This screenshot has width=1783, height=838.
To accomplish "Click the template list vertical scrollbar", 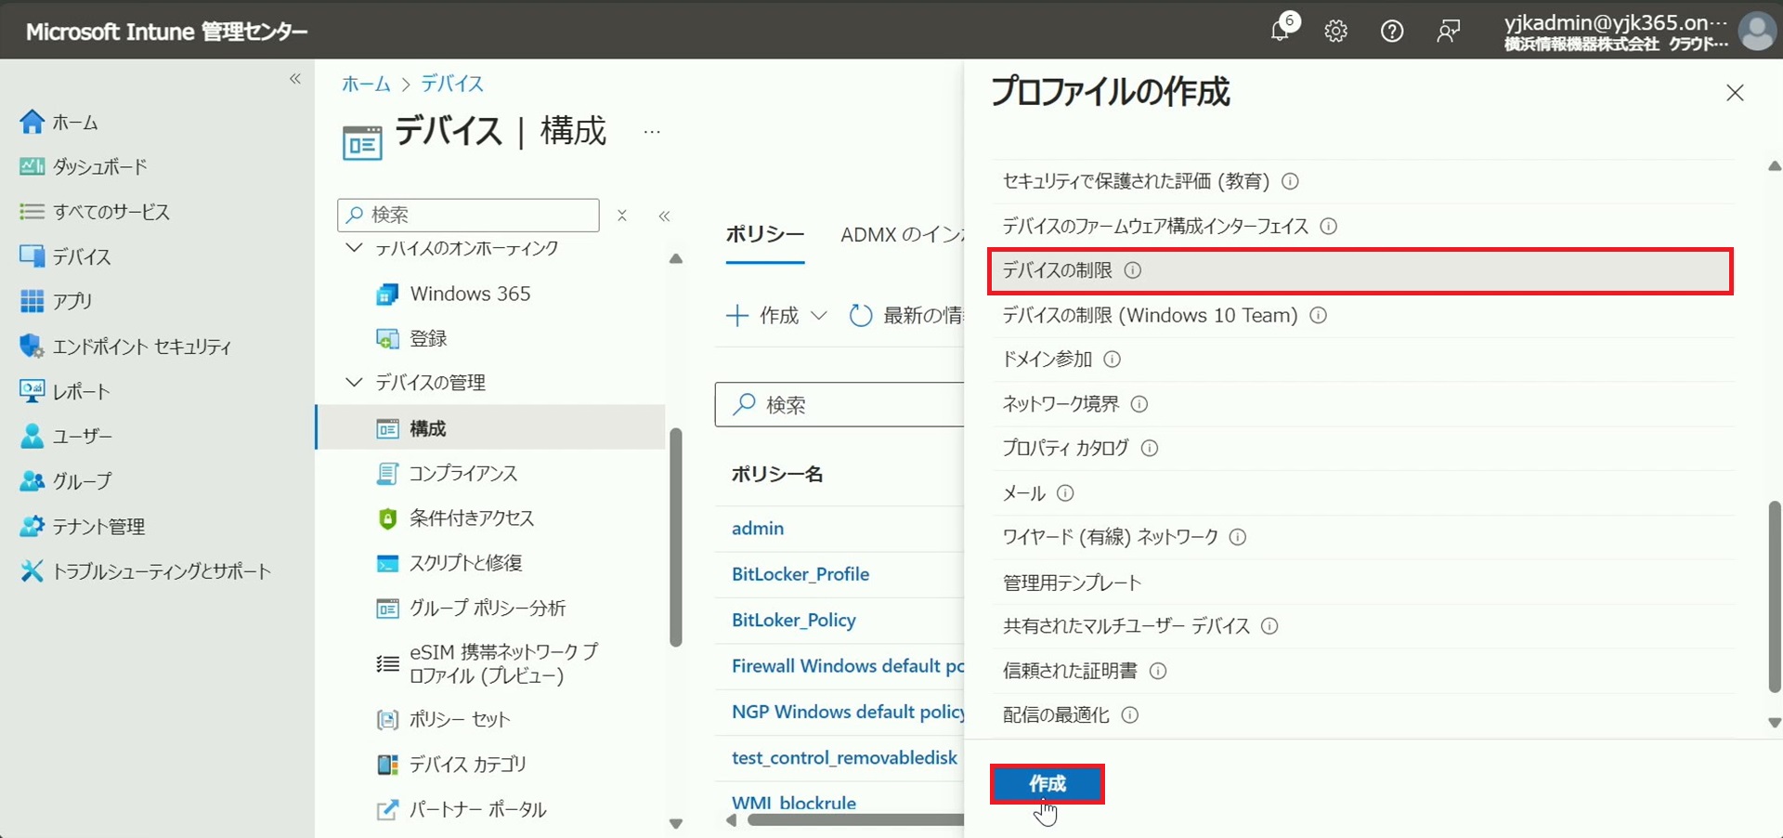I will tap(1775, 596).
